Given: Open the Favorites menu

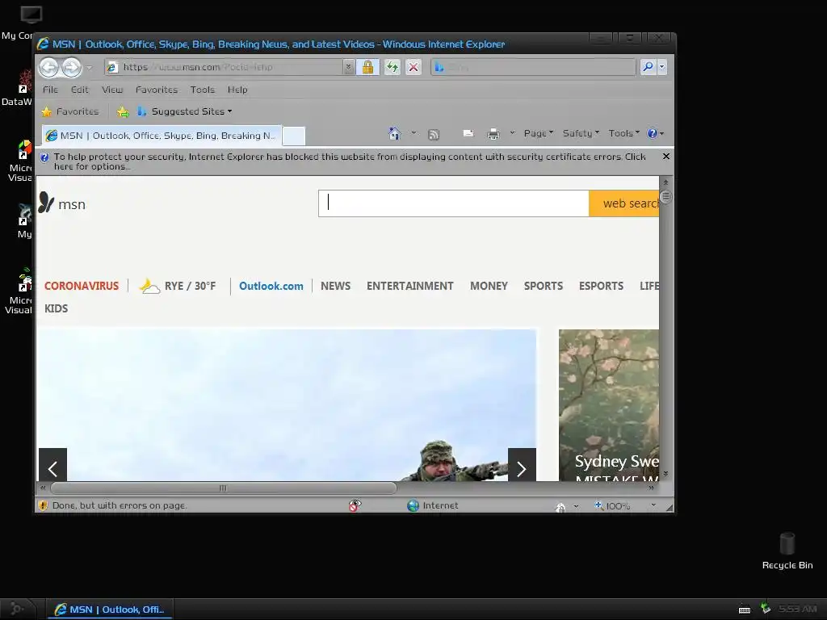Looking at the screenshot, I should (157, 90).
